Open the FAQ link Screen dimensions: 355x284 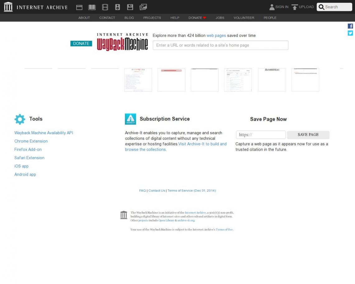pyautogui.click(x=142, y=191)
